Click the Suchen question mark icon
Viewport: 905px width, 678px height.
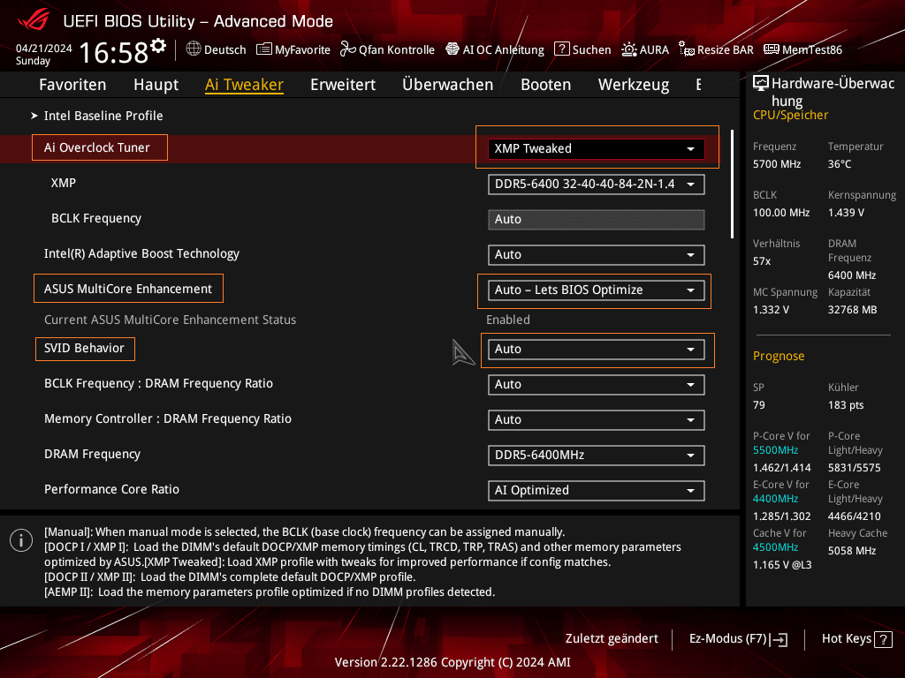point(561,49)
